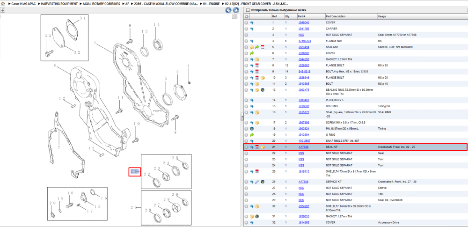Click the globe icon in PIN ref 18 row
The width and height of the screenshot is (468, 227).
pos(252,129)
